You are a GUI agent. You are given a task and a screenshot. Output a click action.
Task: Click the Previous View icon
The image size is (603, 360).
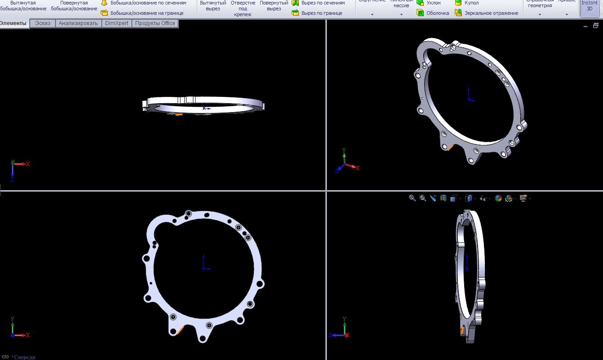(x=433, y=198)
